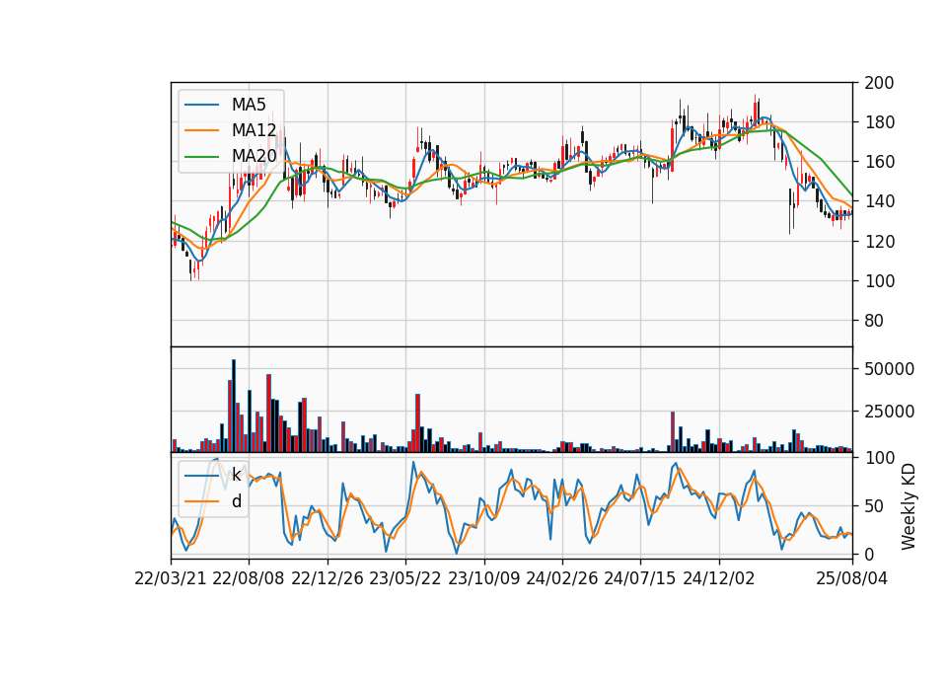
Task: Click the Weekly KD axis label
Action: pyautogui.click(x=909, y=506)
